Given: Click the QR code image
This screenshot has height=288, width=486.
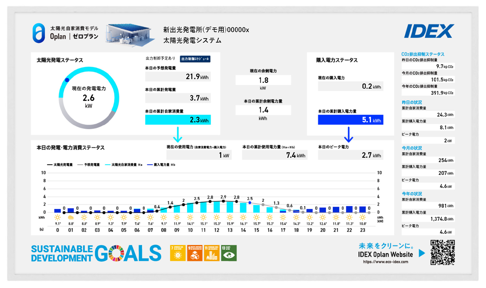Looking at the screenshot, I should click(443, 252).
